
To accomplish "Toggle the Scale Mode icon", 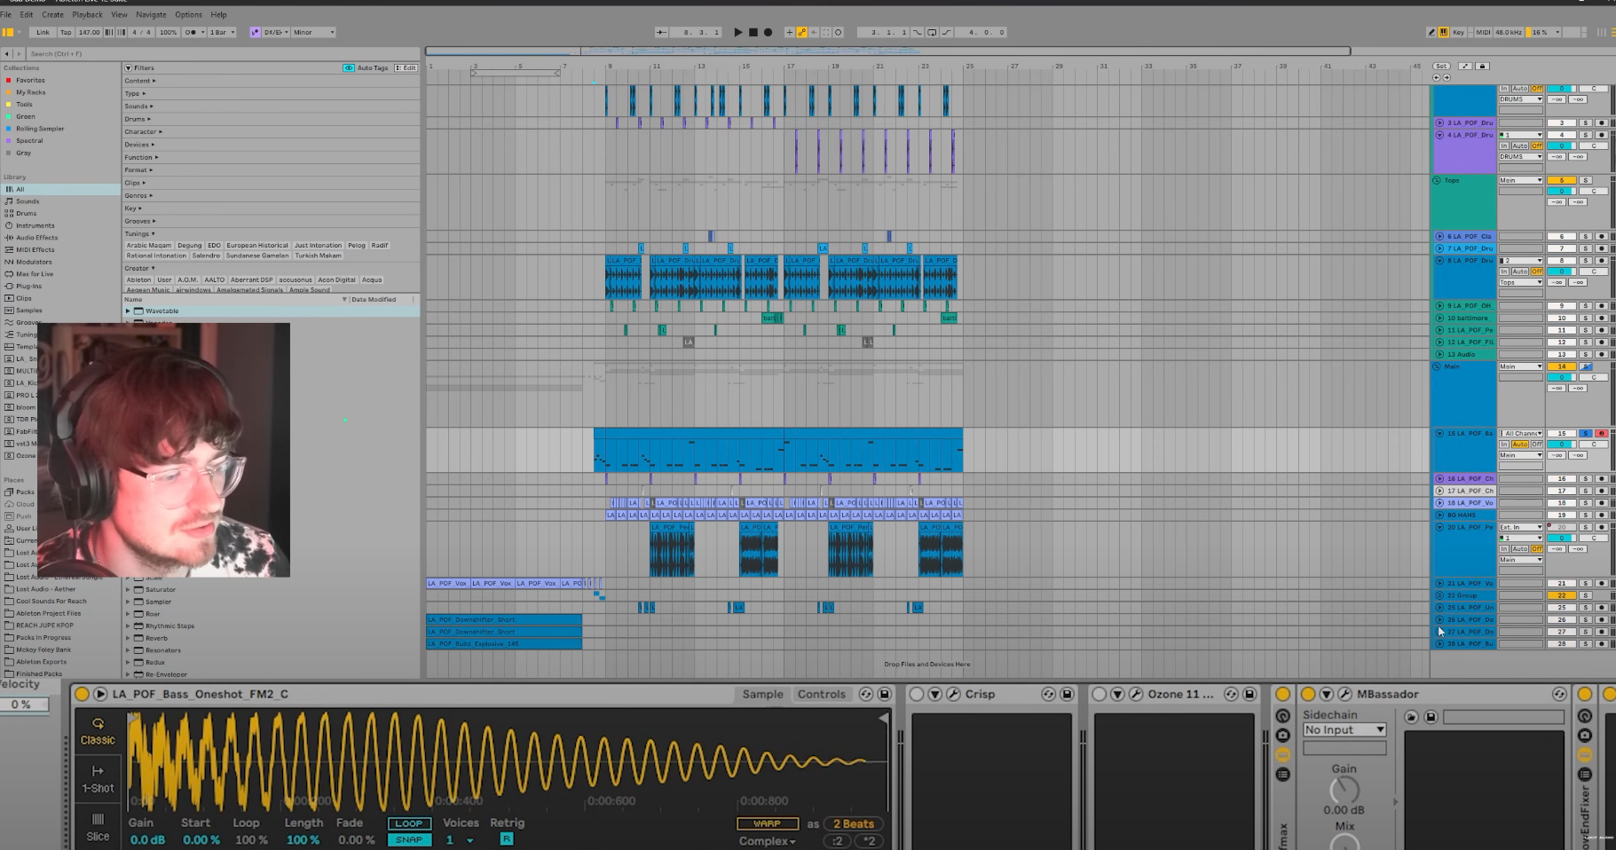I will coord(255,32).
